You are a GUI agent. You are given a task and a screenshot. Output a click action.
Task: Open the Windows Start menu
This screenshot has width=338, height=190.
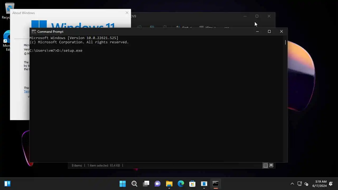point(123,184)
